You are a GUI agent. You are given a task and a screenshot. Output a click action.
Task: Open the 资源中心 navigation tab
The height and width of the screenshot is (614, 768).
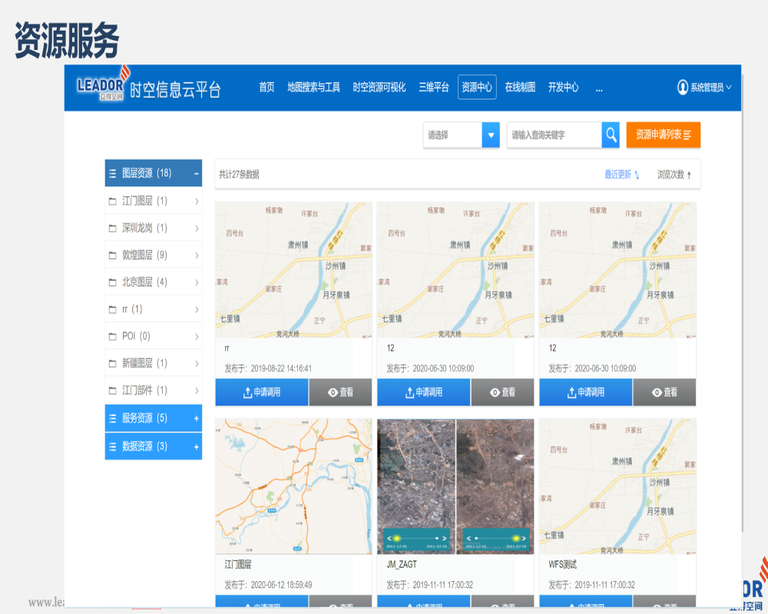[477, 87]
